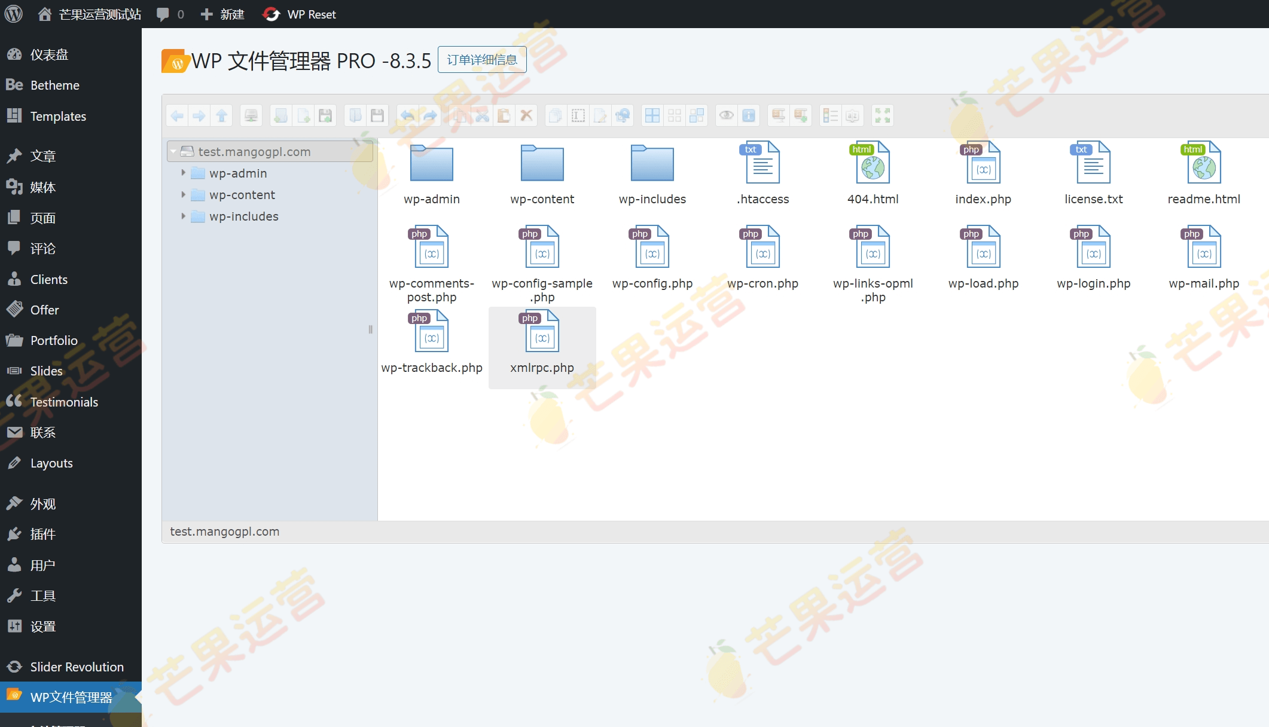Create a new file using the toolbar icon

(x=303, y=115)
